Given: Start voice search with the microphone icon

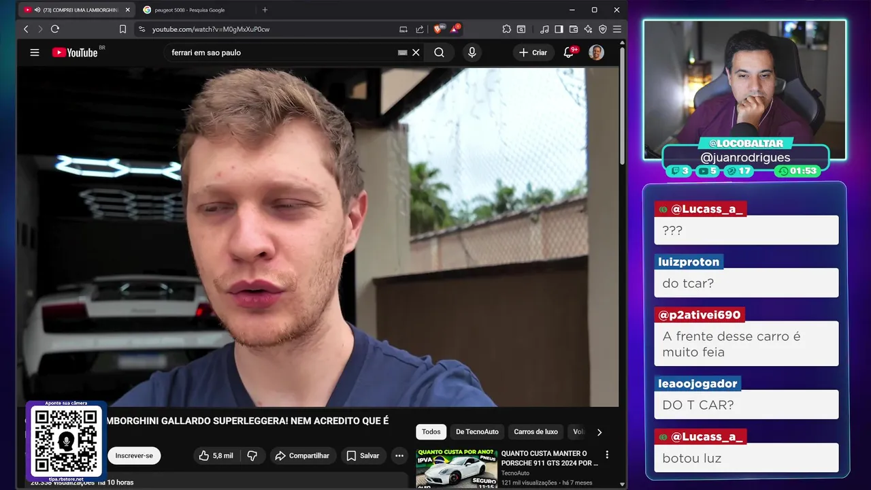Looking at the screenshot, I should pos(472,52).
